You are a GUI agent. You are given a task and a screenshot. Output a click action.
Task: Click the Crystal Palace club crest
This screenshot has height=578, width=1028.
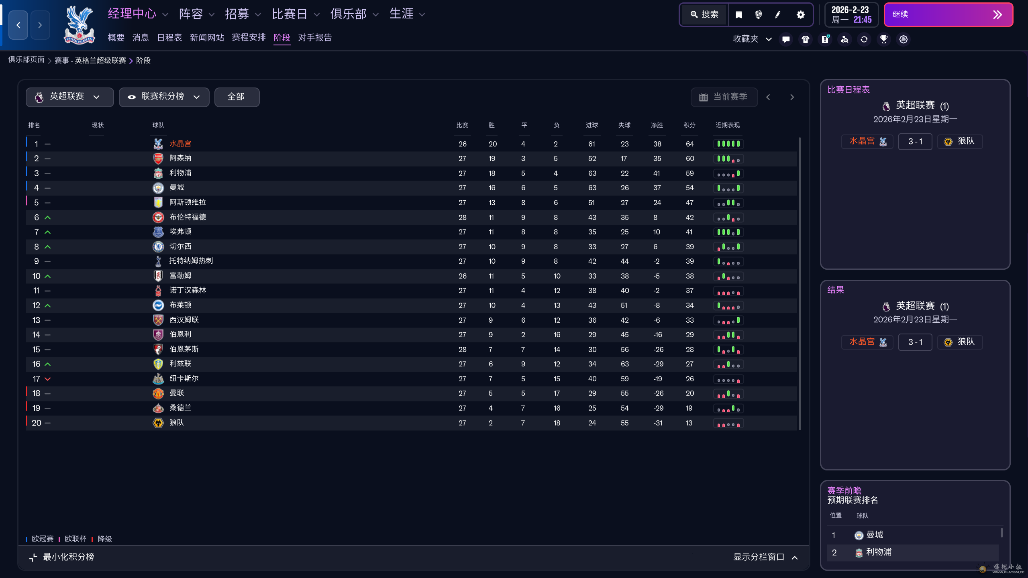[80, 25]
